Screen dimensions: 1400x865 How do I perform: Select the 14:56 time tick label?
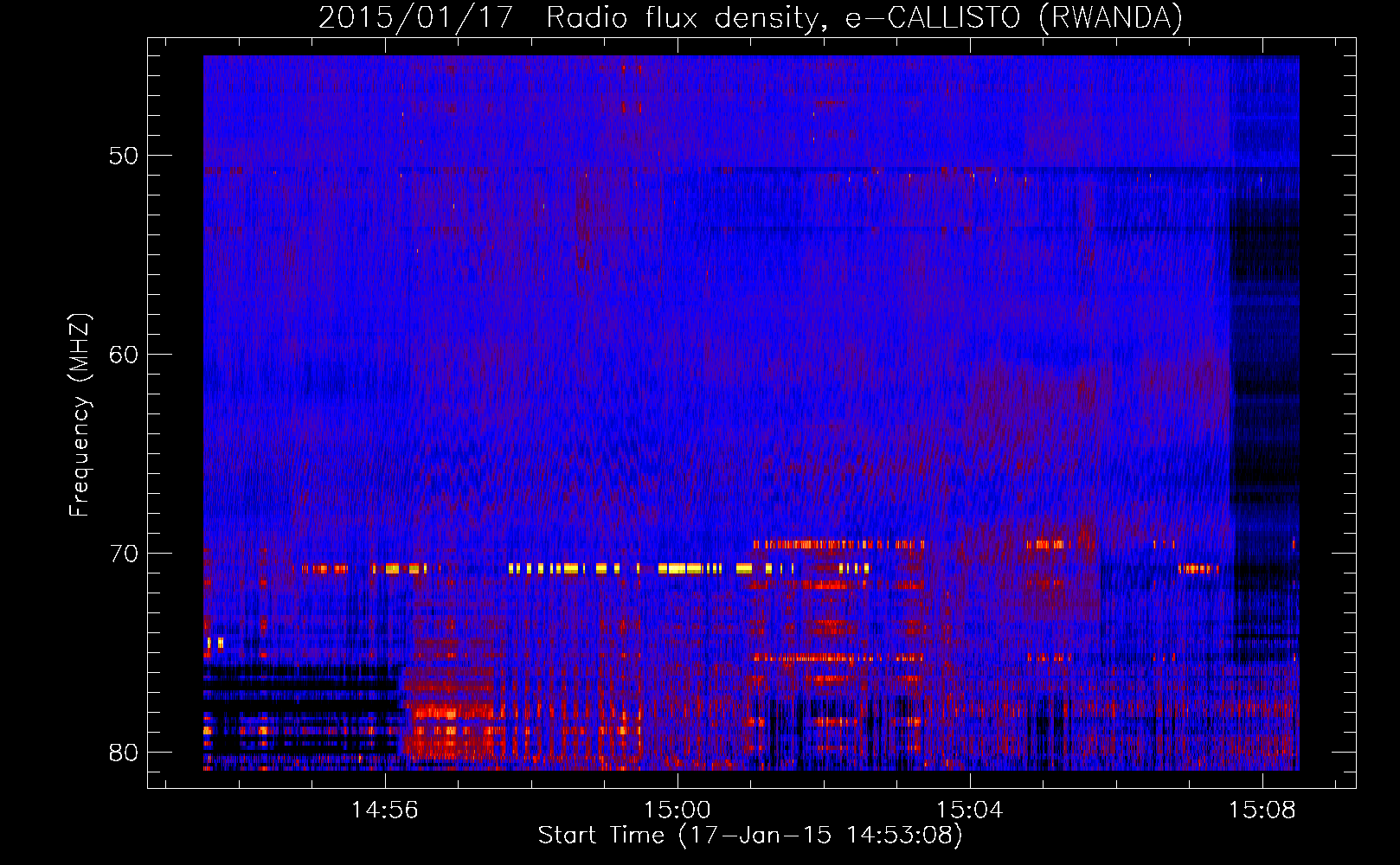(385, 811)
